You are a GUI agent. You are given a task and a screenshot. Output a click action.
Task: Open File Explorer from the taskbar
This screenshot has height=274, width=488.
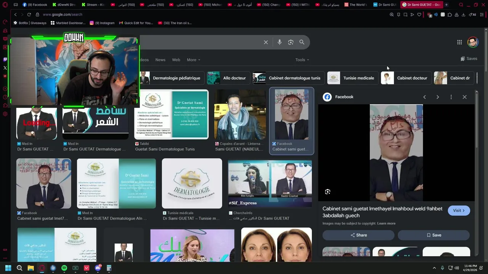30,268
